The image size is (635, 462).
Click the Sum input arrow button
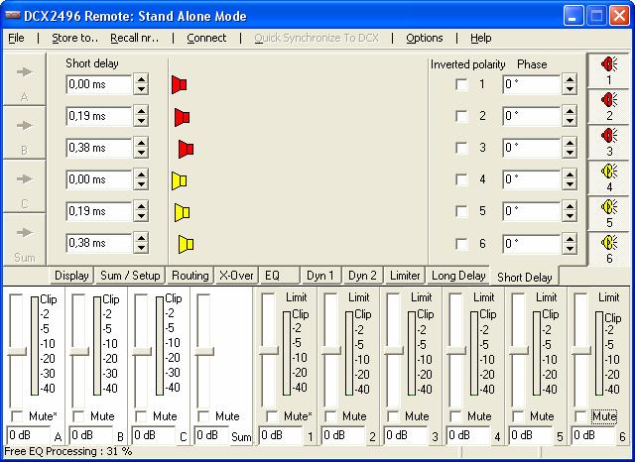pyautogui.click(x=24, y=239)
